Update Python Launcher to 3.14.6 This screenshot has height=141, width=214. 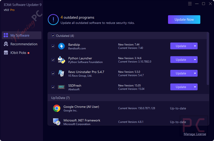click(x=181, y=60)
